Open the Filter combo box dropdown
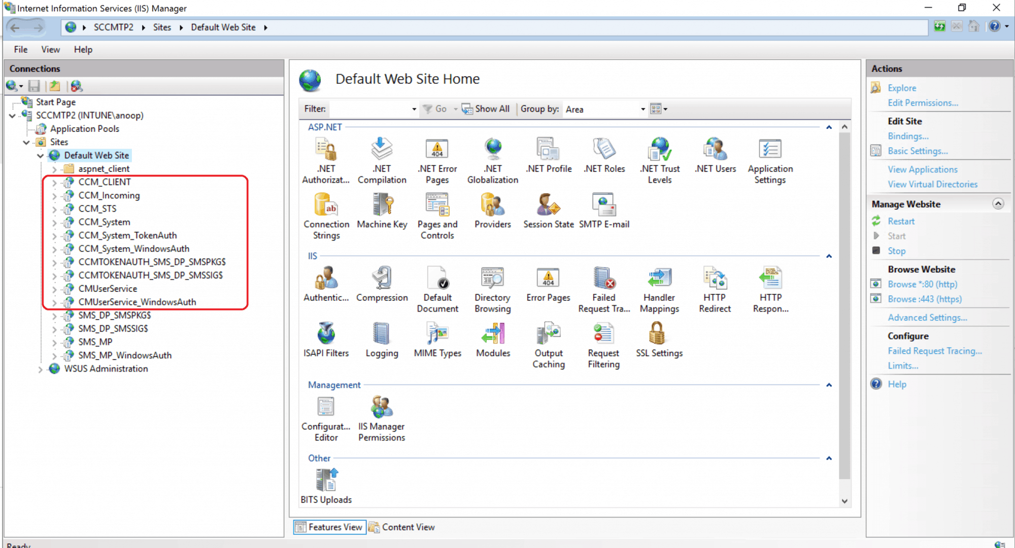Screen dimensions: 1015x548 click(x=414, y=109)
